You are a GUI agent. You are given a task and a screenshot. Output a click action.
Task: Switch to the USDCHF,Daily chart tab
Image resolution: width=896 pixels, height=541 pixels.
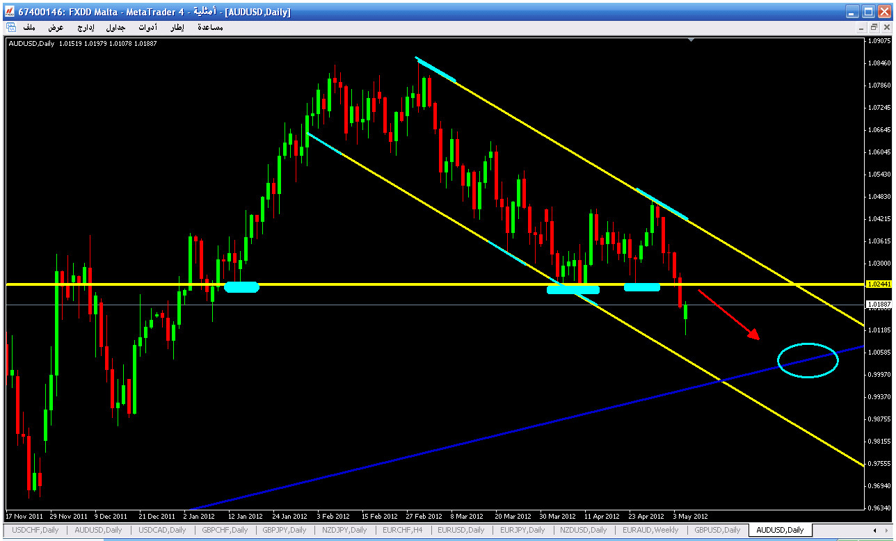[x=35, y=530]
